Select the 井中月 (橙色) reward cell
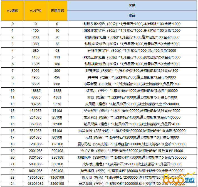The width and height of the screenshot is (198, 187). point(132,77)
